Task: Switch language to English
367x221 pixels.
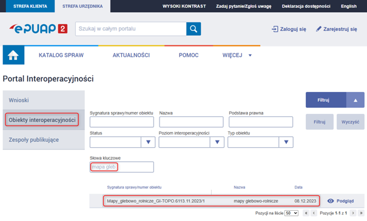Action: pyautogui.click(x=349, y=6)
